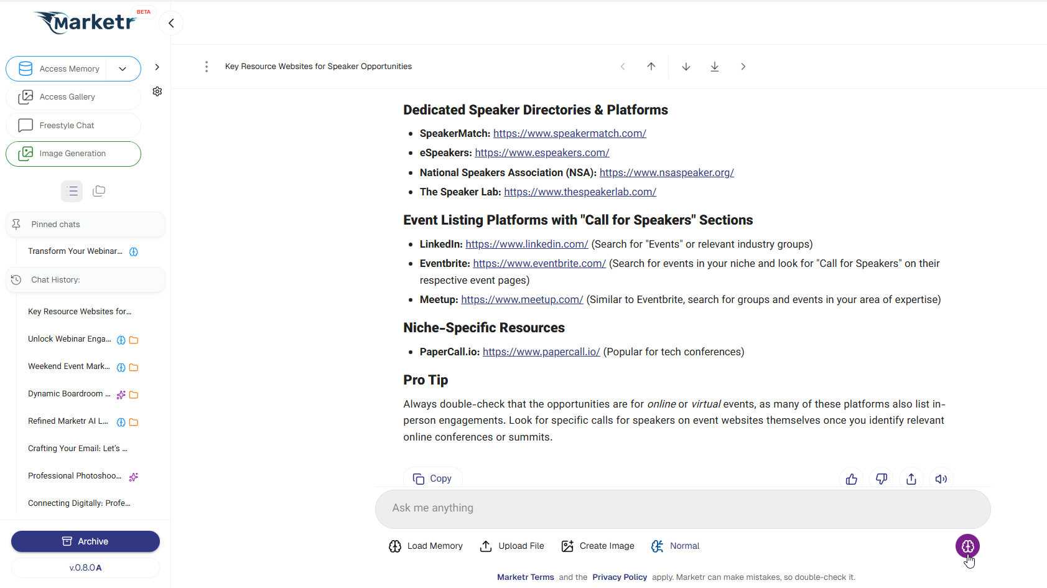Viewport: 1047px width, 588px height.
Task: Click brain icon next to Transform Your Webinar
Action: click(x=134, y=252)
